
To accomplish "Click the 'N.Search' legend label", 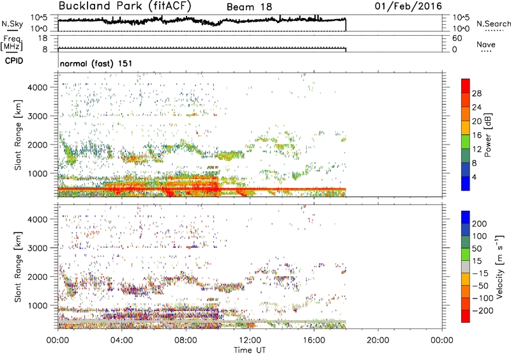I will click(494, 24).
